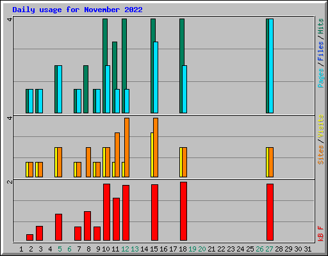This screenshot has width=328, height=256.
Task: Select day label "18" on the x-axis
Action: pyautogui.click(x=183, y=249)
